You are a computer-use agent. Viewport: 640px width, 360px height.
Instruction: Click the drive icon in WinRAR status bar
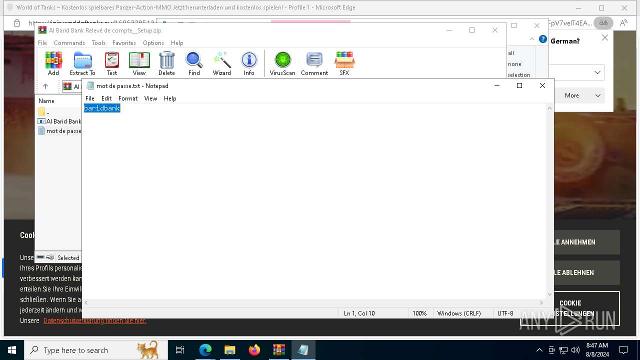click(x=40, y=257)
